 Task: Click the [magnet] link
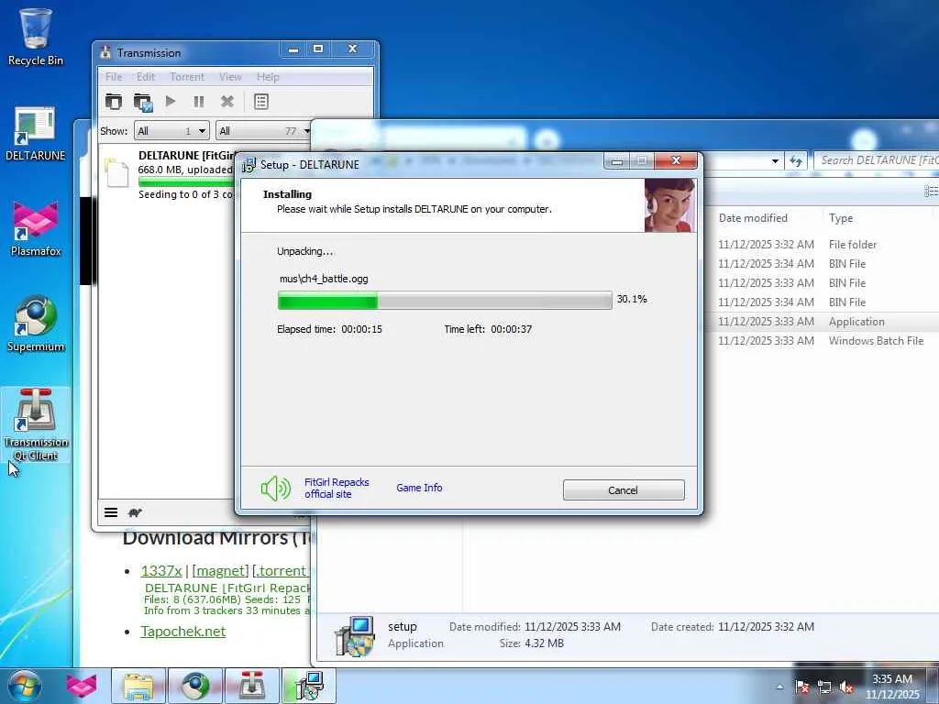tap(220, 570)
